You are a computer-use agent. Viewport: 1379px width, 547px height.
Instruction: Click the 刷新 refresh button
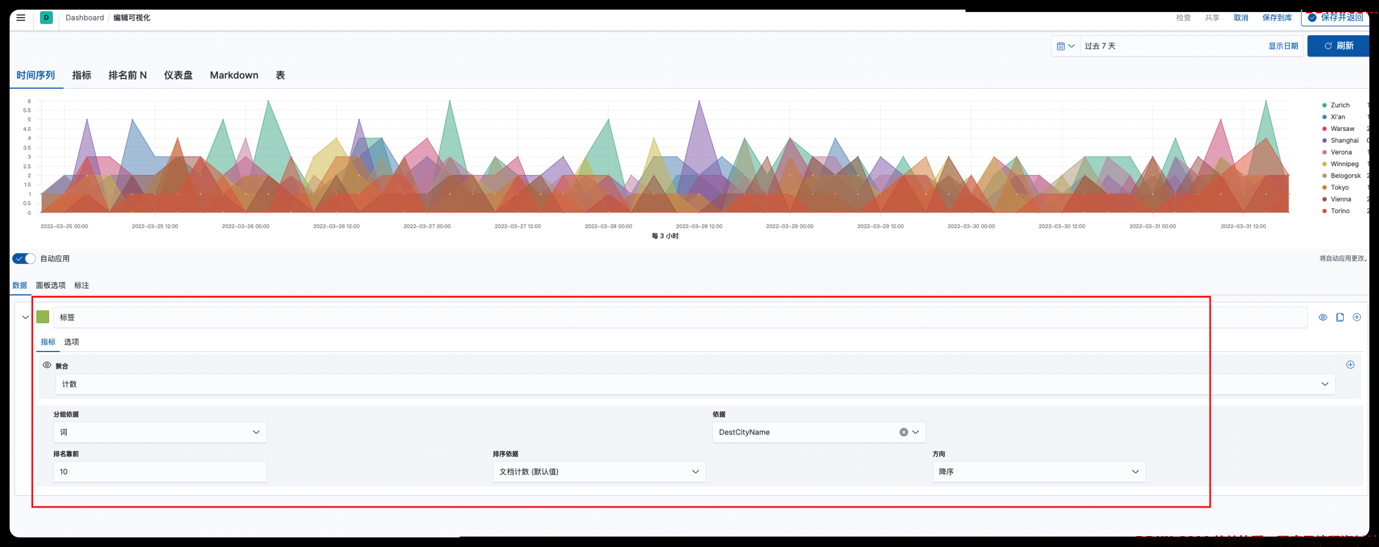coord(1338,46)
